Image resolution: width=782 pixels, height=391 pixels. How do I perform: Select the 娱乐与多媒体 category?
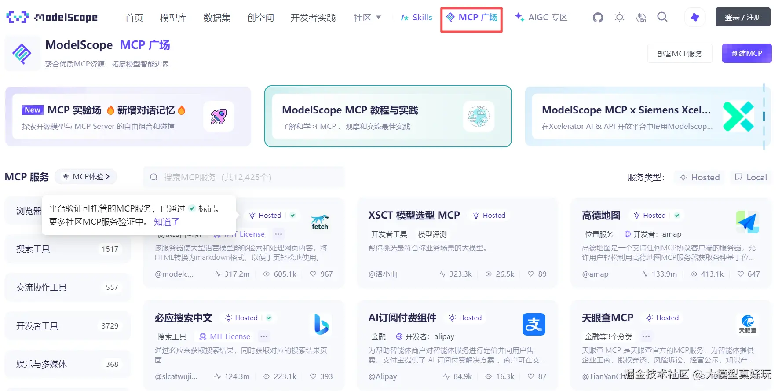coord(68,364)
